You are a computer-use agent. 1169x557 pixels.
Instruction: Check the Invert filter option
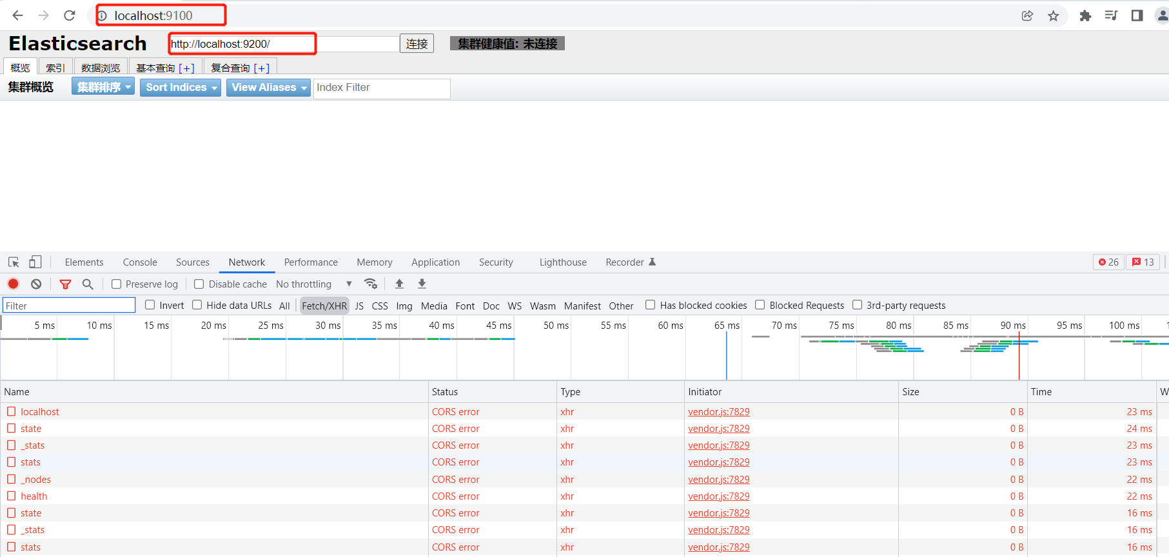[x=150, y=305]
